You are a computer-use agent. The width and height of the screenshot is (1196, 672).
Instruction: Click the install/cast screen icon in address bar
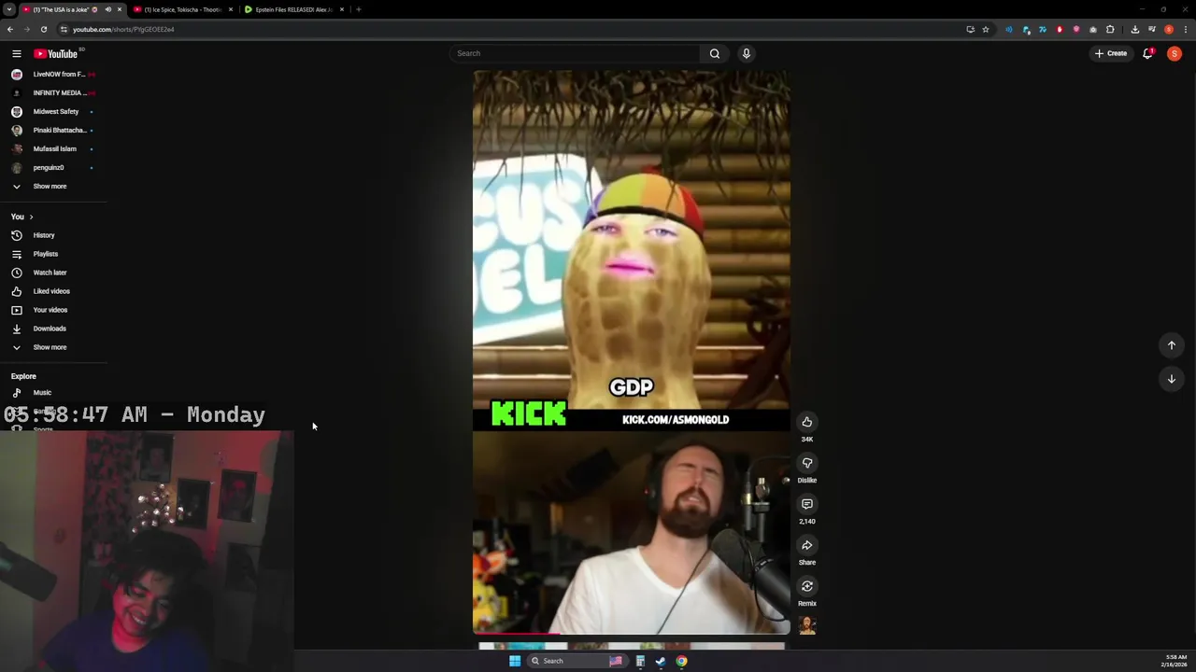pyautogui.click(x=970, y=29)
